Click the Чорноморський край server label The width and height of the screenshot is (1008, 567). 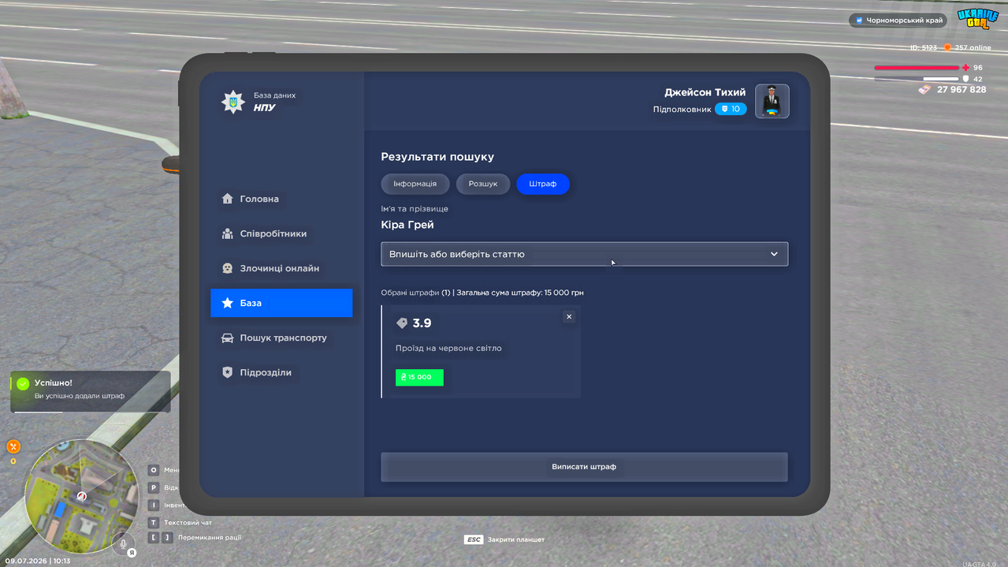click(898, 21)
